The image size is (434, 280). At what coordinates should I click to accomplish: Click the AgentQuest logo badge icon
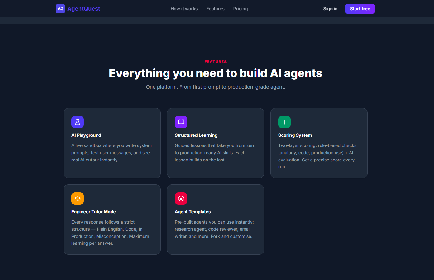(x=60, y=9)
